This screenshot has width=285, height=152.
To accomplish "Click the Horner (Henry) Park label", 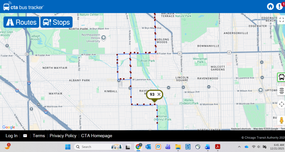I will point(162,118).
